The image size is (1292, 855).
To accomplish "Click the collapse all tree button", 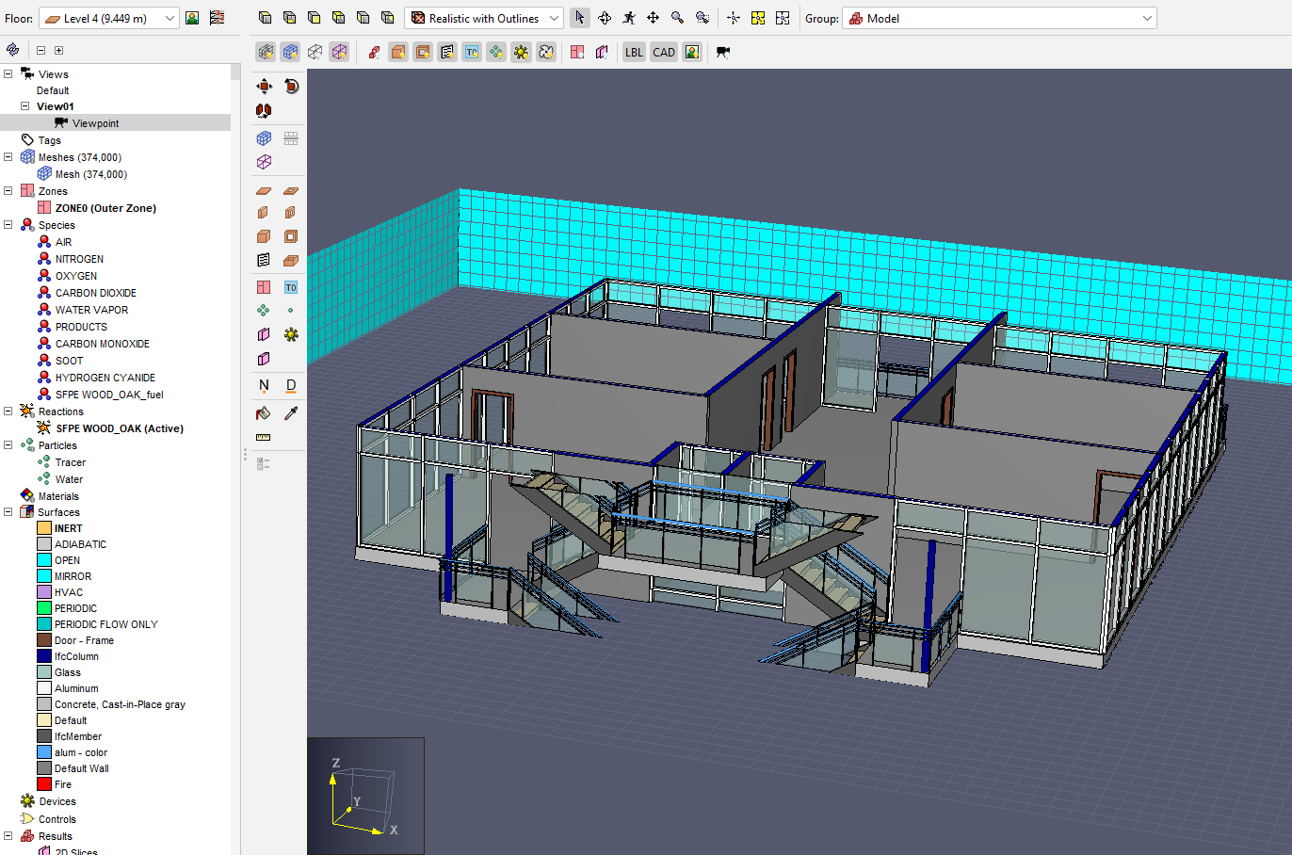I will (40, 50).
